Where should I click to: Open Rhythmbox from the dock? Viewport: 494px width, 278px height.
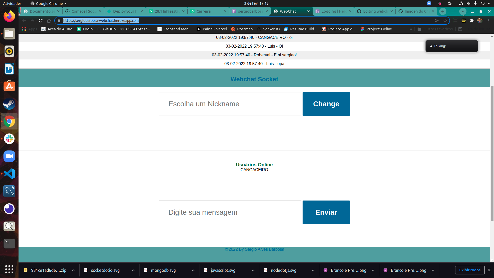[x=9, y=51]
